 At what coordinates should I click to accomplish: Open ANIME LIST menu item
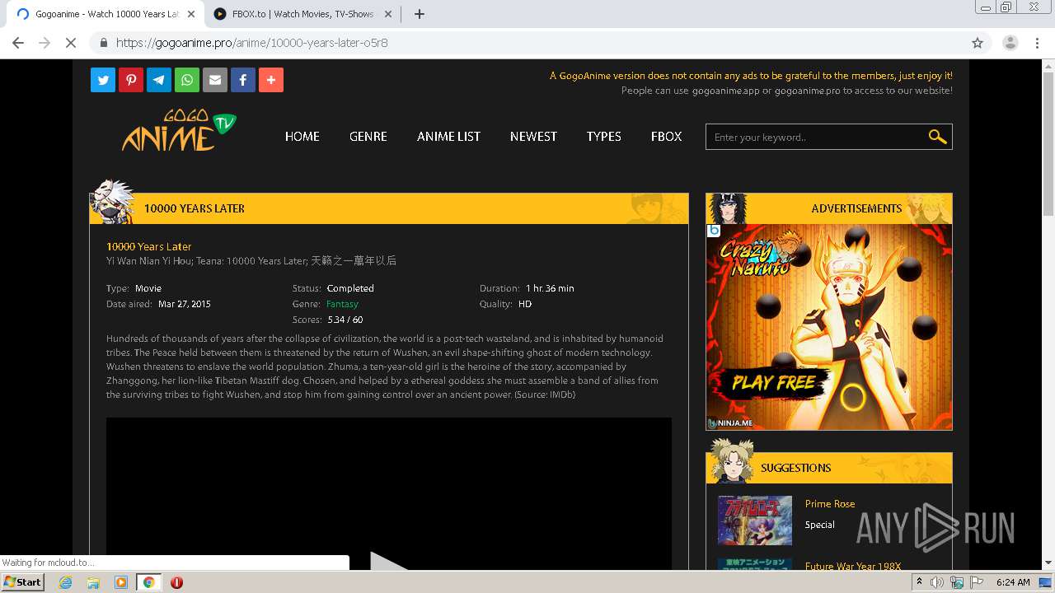coord(448,137)
